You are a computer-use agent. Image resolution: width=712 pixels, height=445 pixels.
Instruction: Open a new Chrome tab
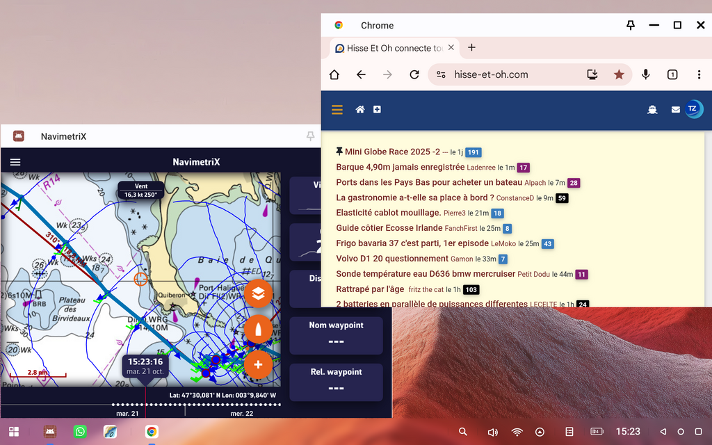tap(471, 48)
